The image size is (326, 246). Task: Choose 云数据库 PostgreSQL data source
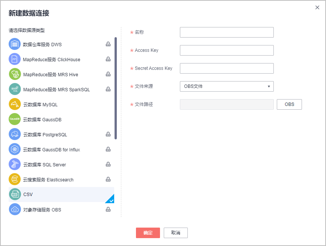tap(45, 135)
